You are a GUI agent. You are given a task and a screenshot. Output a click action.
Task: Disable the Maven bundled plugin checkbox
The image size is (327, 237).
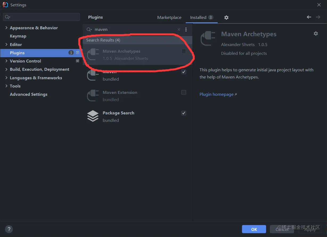click(x=184, y=72)
